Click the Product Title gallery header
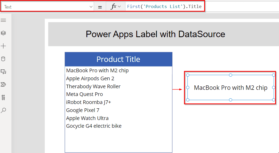Screen dimensions: 279x153 118,59
